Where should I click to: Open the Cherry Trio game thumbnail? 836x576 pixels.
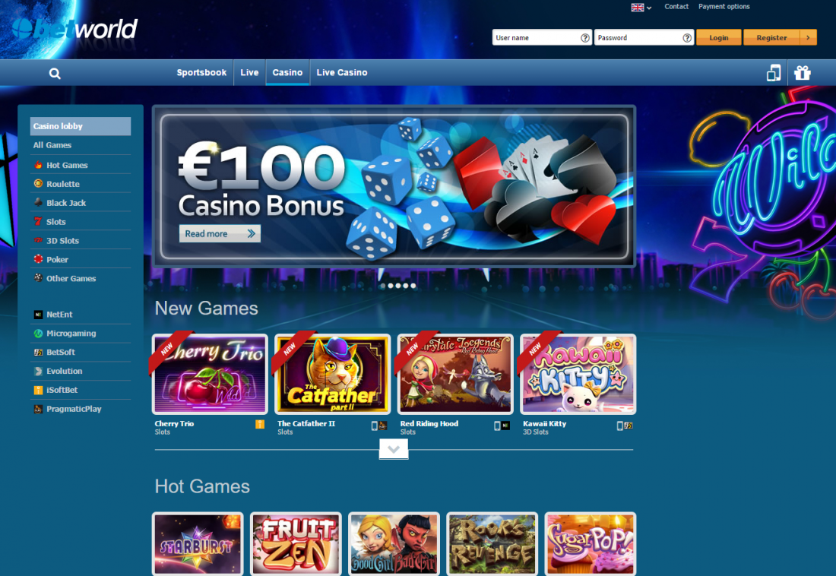(x=210, y=375)
